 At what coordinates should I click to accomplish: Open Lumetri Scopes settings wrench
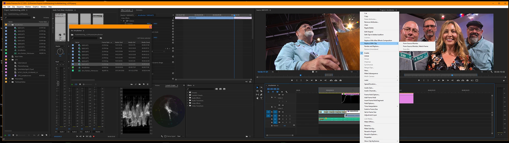pyautogui.click(x=162, y=136)
